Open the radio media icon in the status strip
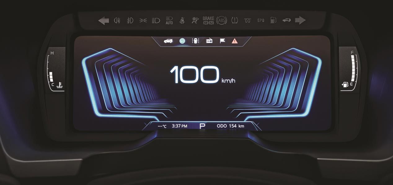Viewport: 393px width, 185px height. [209, 41]
